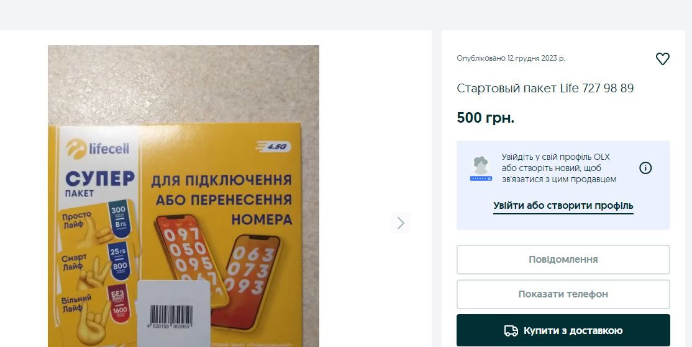Viewport: 692px width, 347px height.
Task: Click the 4.5G badge on the package
Action: point(273,146)
